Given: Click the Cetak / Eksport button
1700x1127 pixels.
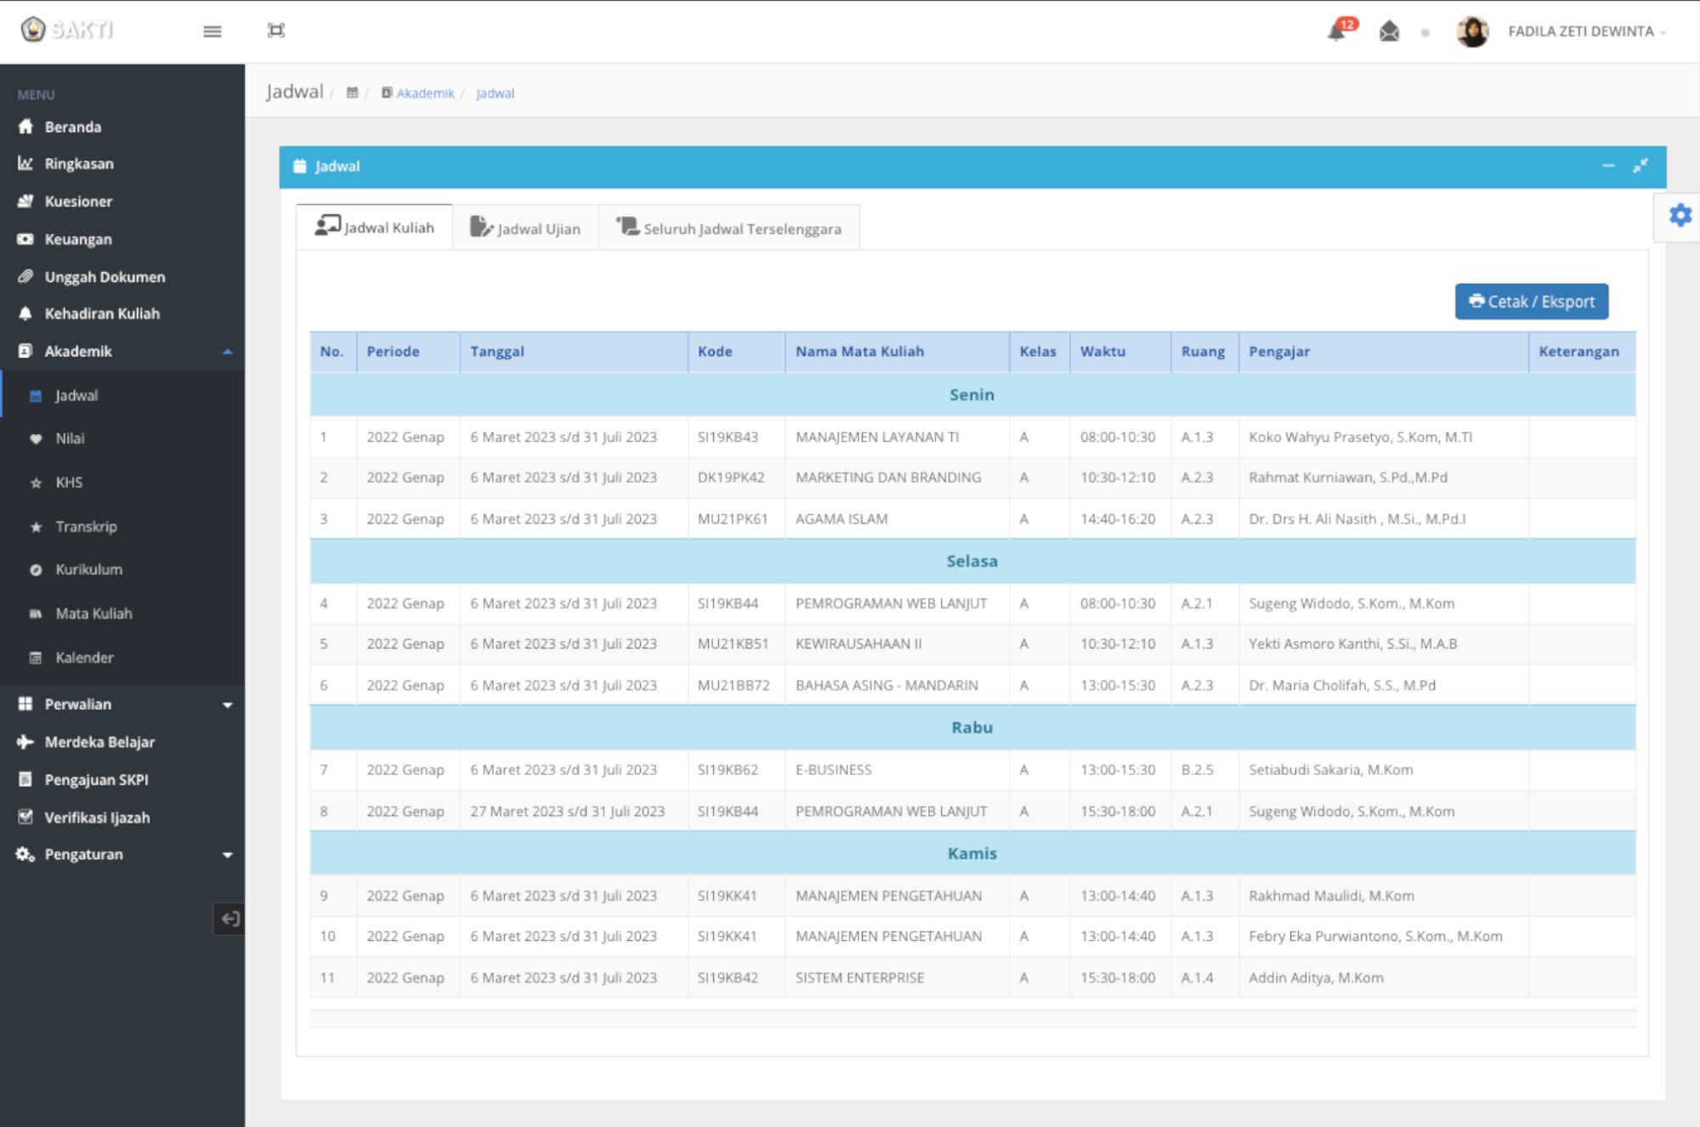Looking at the screenshot, I should pos(1531,301).
